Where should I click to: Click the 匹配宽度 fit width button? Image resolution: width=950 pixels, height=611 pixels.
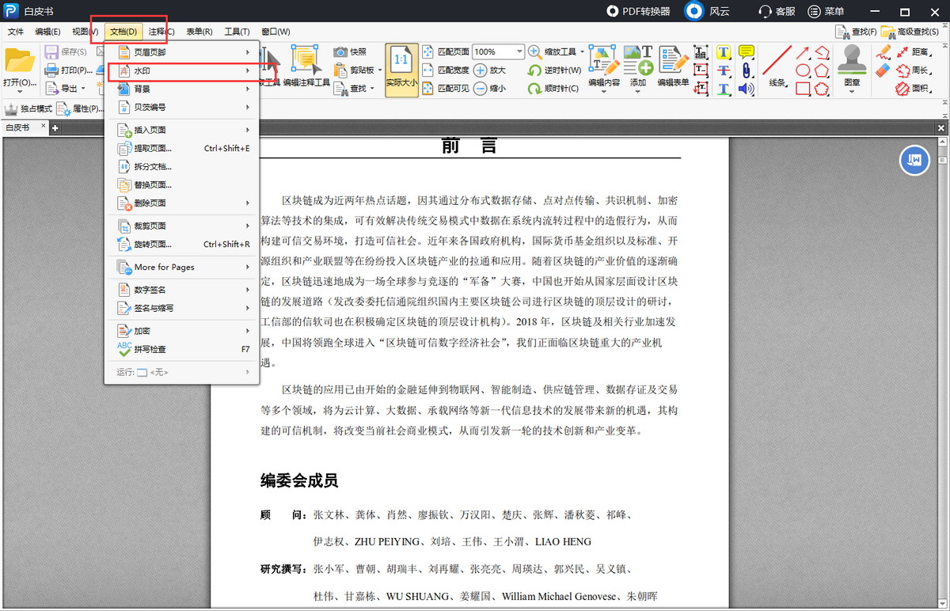446,70
